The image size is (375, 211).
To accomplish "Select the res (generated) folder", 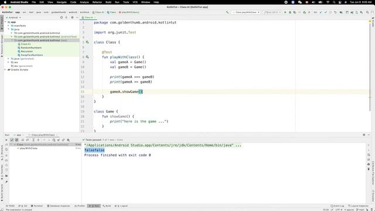I will [22, 66].
